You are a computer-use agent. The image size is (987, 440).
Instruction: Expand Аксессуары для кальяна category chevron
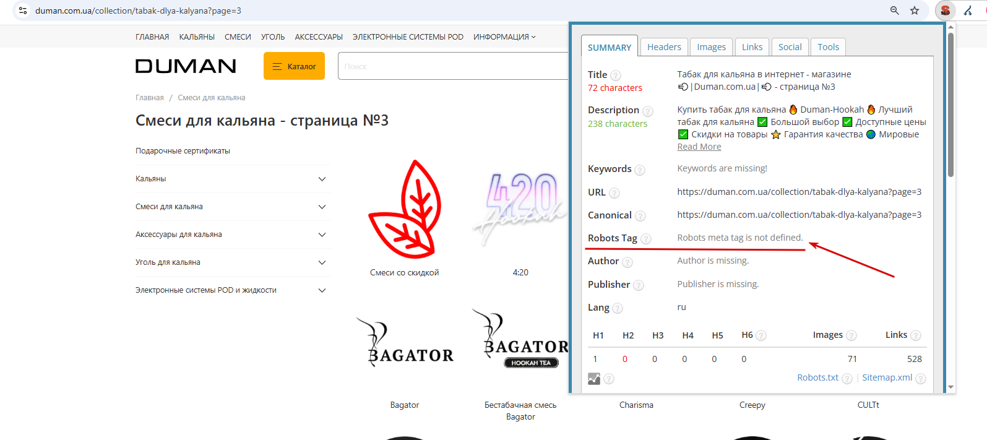pos(322,235)
